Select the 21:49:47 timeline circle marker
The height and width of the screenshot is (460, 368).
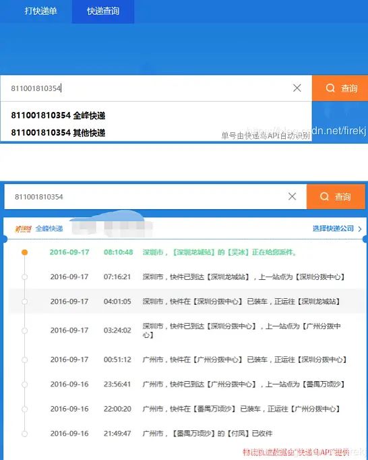pos(25,434)
